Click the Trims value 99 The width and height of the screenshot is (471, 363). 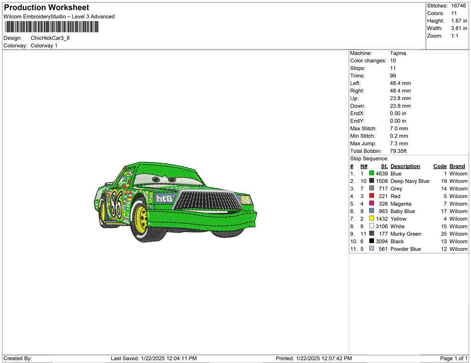[393, 76]
